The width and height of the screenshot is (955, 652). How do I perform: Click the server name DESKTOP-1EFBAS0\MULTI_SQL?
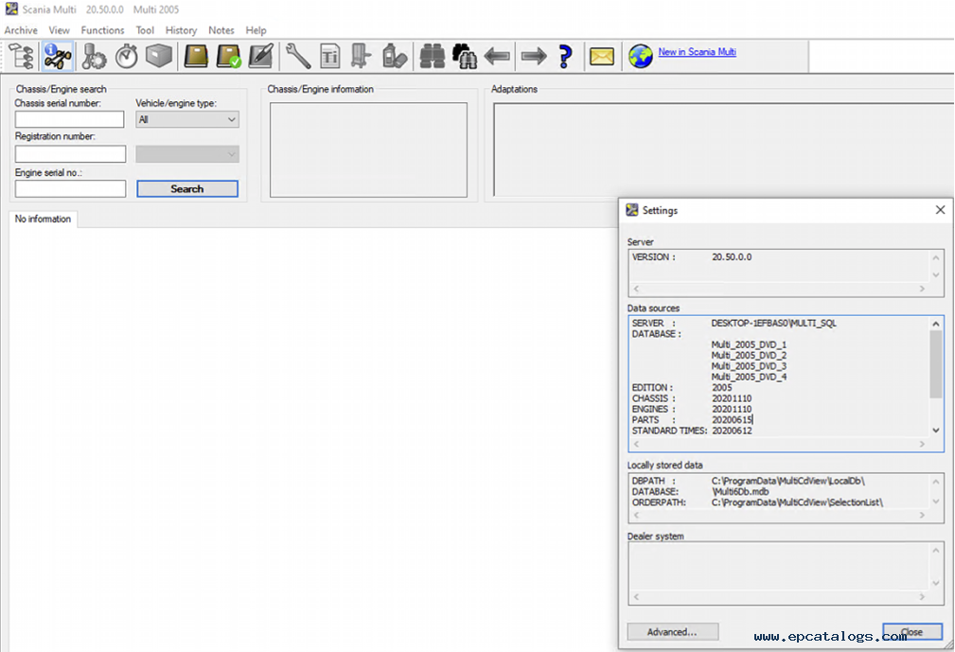pos(773,324)
